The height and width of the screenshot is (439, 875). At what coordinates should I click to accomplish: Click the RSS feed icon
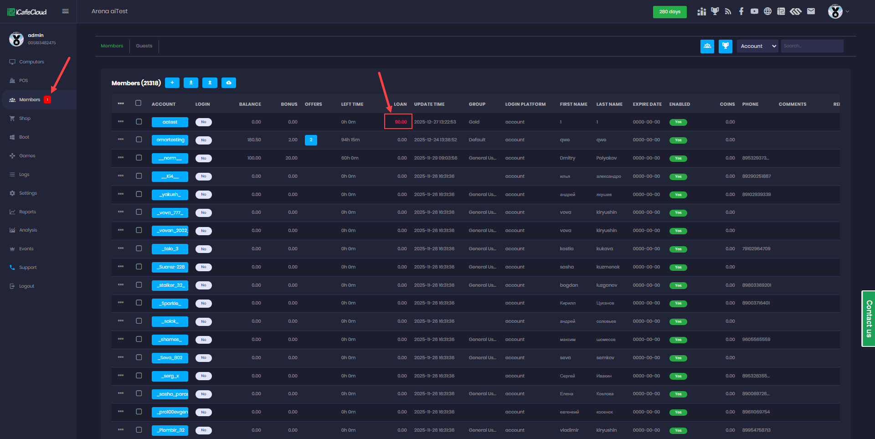pyautogui.click(x=728, y=11)
